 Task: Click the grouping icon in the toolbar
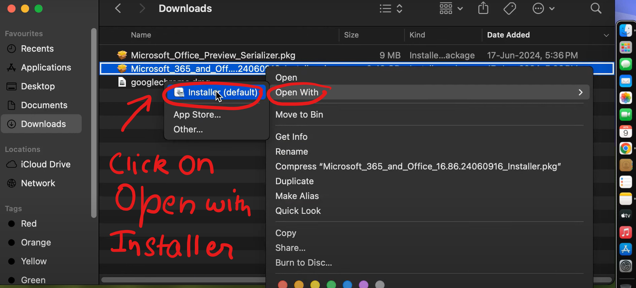pyautogui.click(x=446, y=8)
